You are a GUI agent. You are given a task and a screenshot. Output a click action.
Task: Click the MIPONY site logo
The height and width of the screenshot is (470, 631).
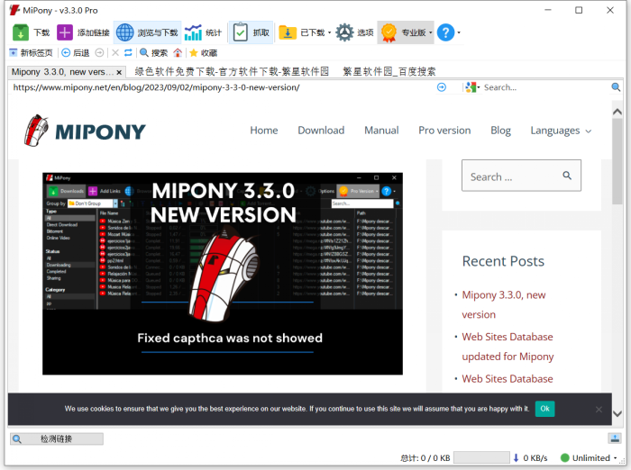pyautogui.click(x=85, y=131)
